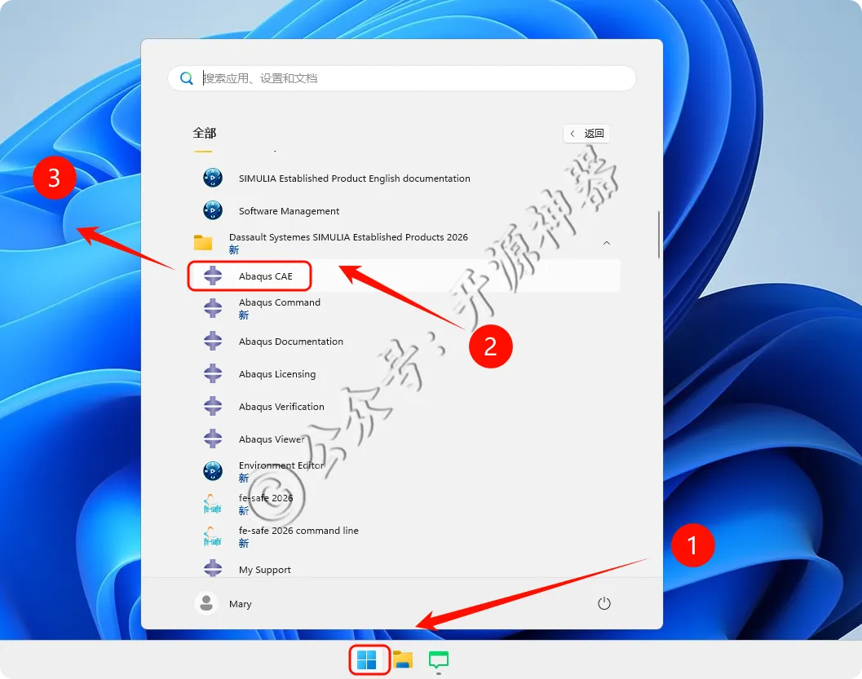Click the Mary user avatar
The width and height of the screenshot is (862, 679).
[206, 603]
